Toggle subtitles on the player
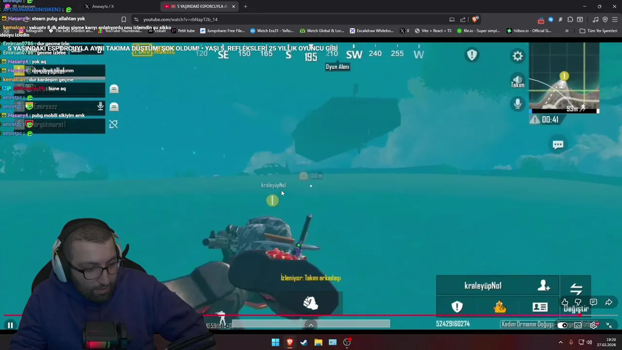The height and width of the screenshot is (350, 622). 578,325
